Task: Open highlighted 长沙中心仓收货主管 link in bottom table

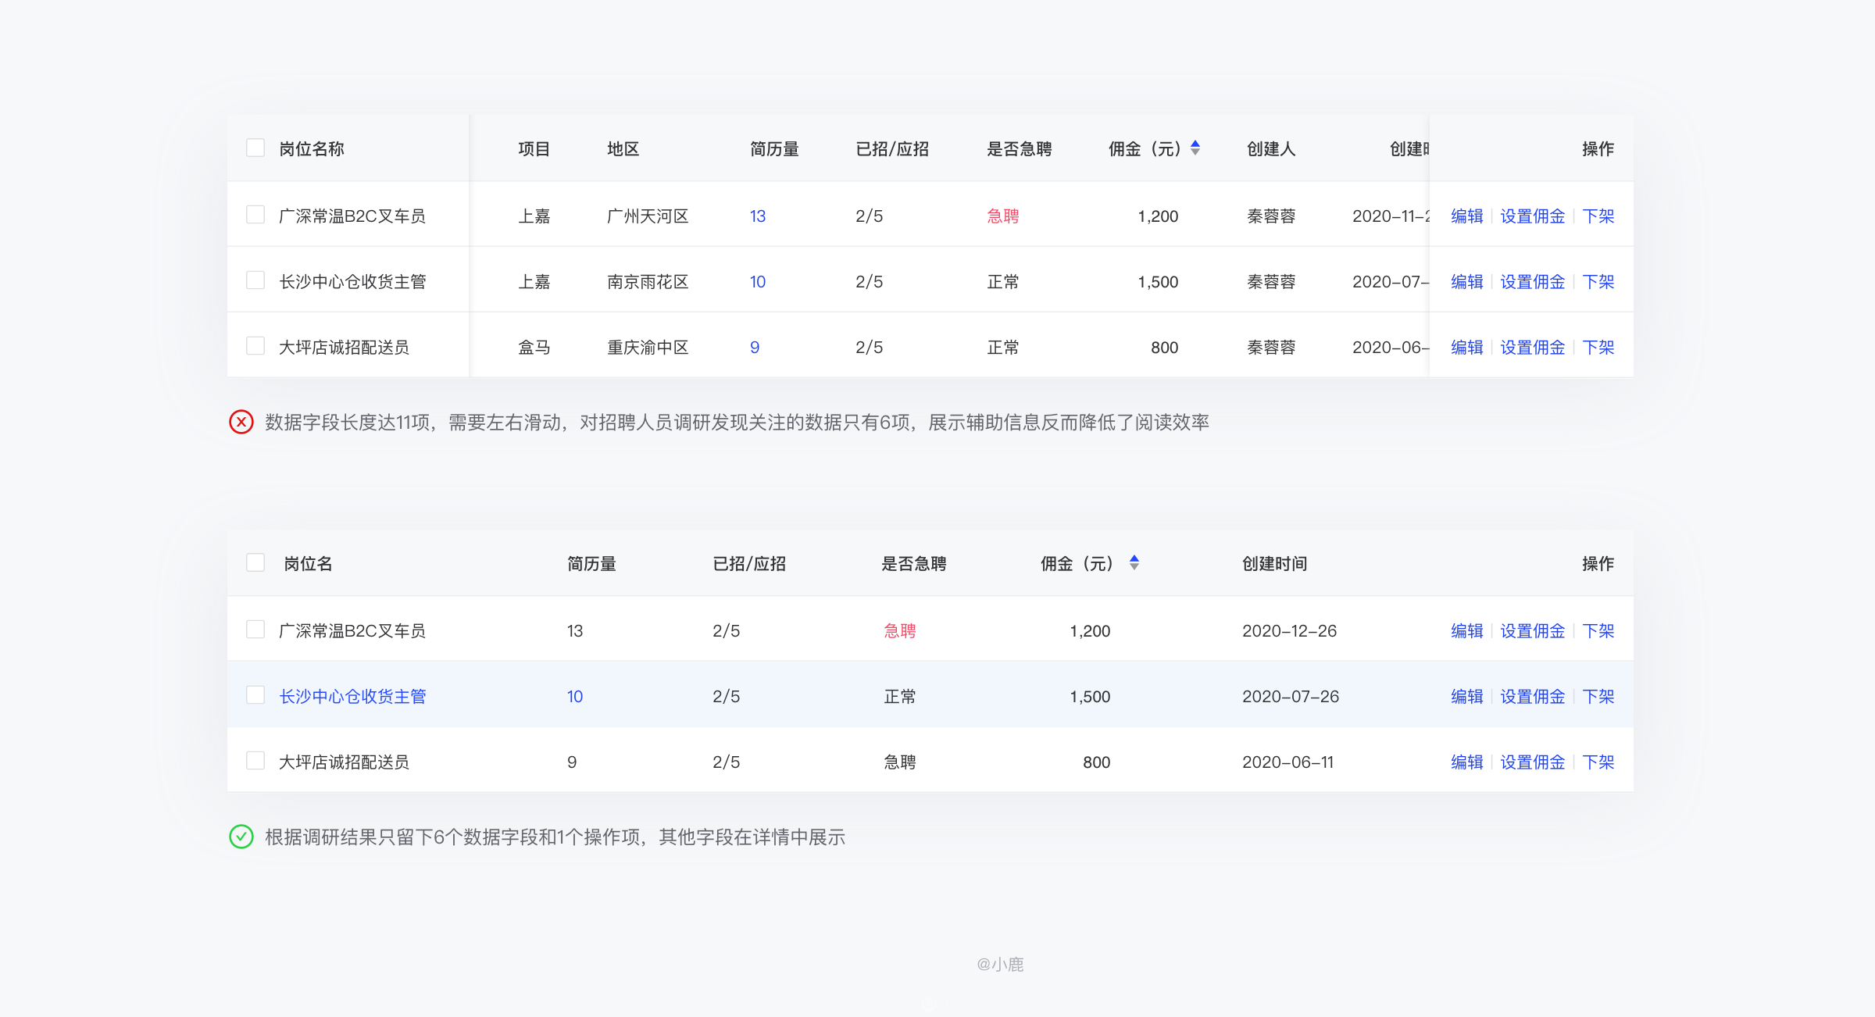Action: [352, 696]
